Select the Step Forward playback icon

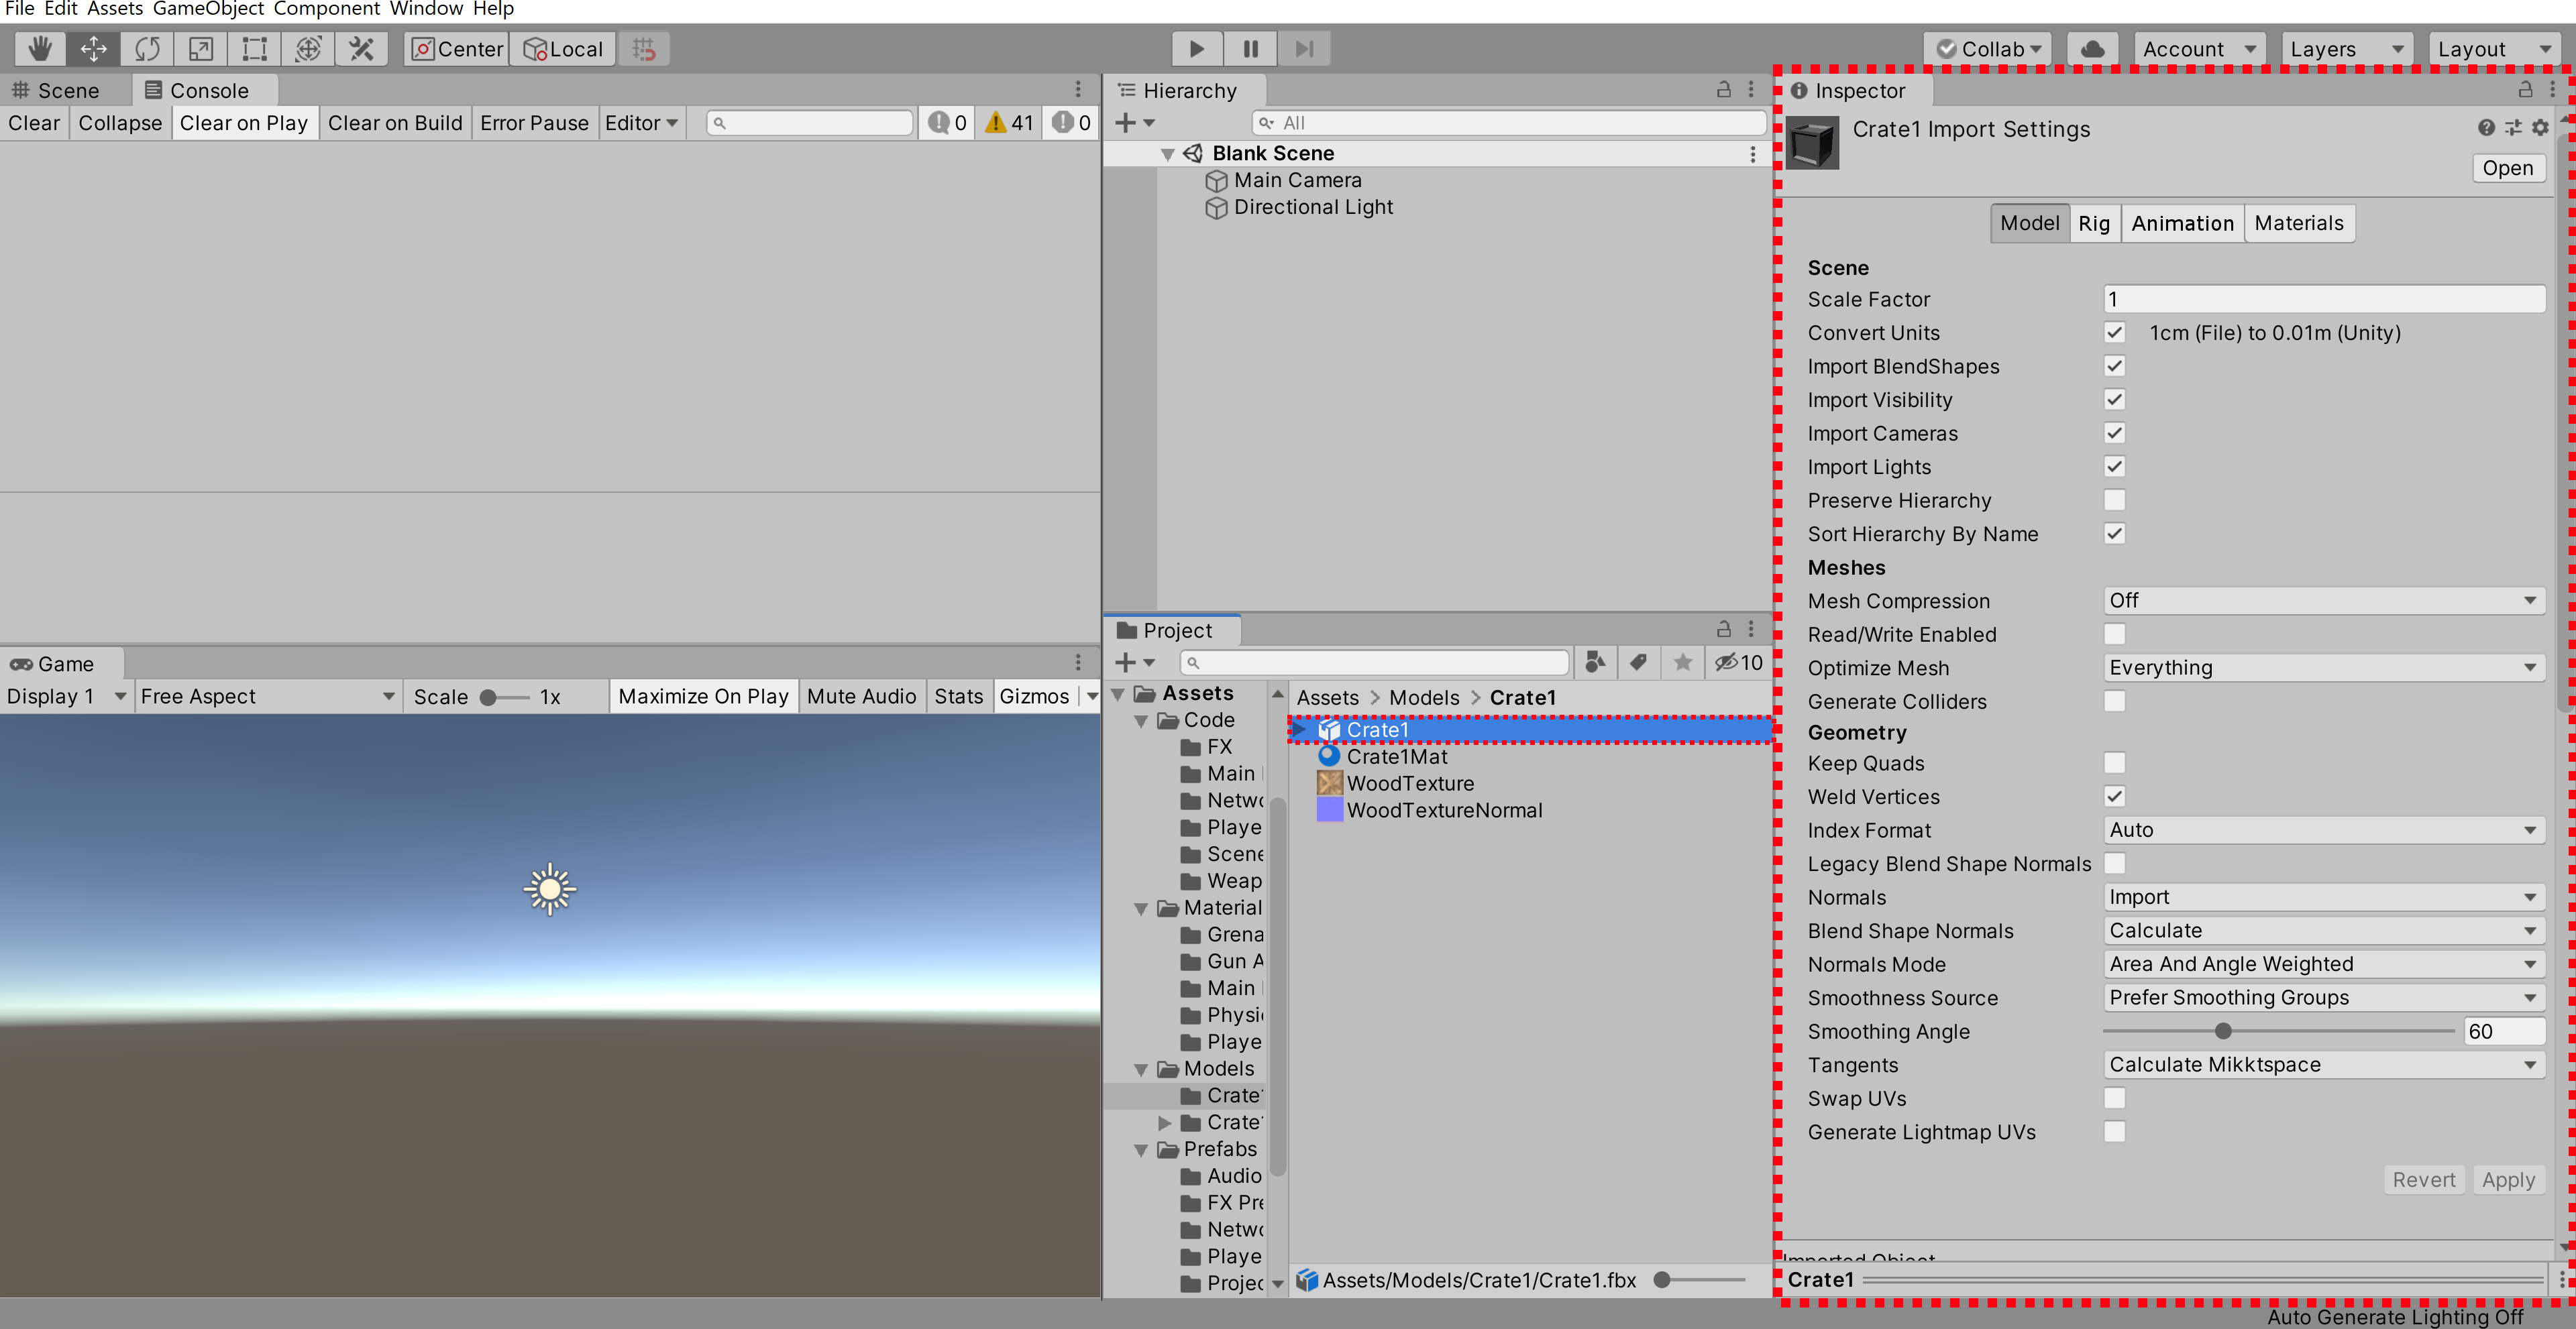[1304, 48]
